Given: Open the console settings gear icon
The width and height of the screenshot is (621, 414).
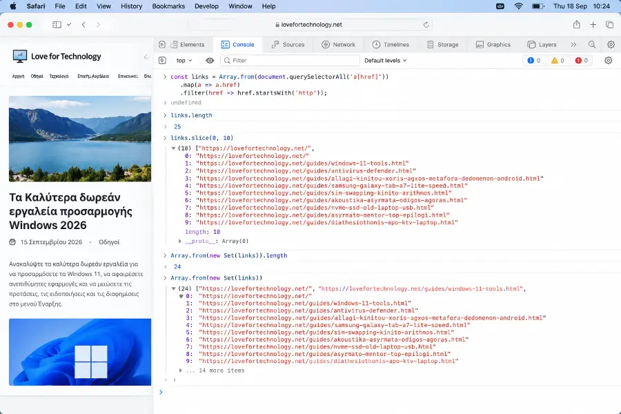Looking at the screenshot, I should (x=609, y=61).
